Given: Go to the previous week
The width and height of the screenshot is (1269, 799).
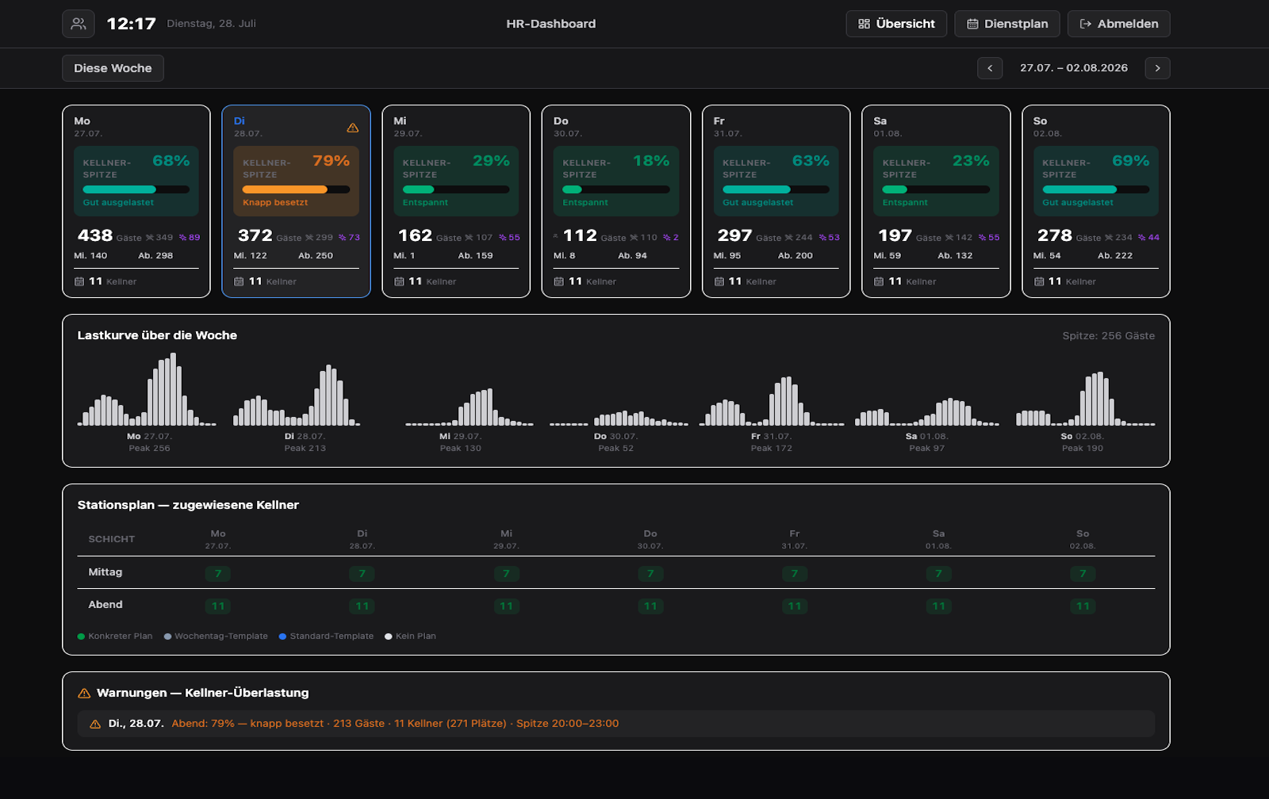Looking at the screenshot, I should pyautogui.click(x=990, y=68).
